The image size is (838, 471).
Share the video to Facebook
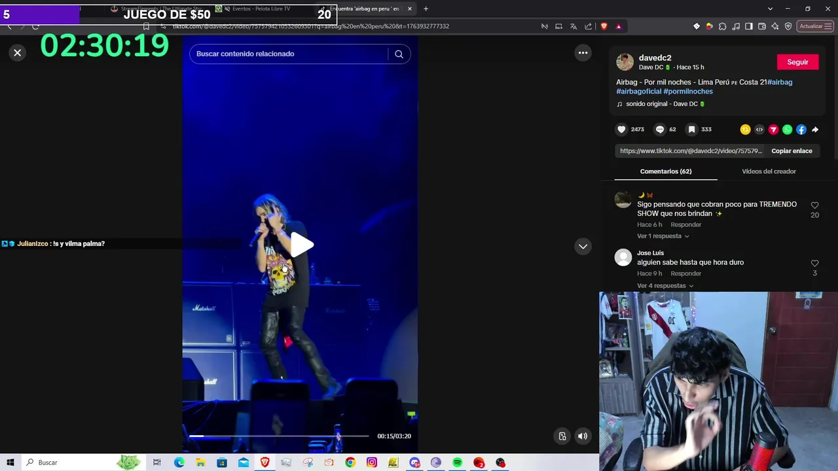[x=801, y=130]
